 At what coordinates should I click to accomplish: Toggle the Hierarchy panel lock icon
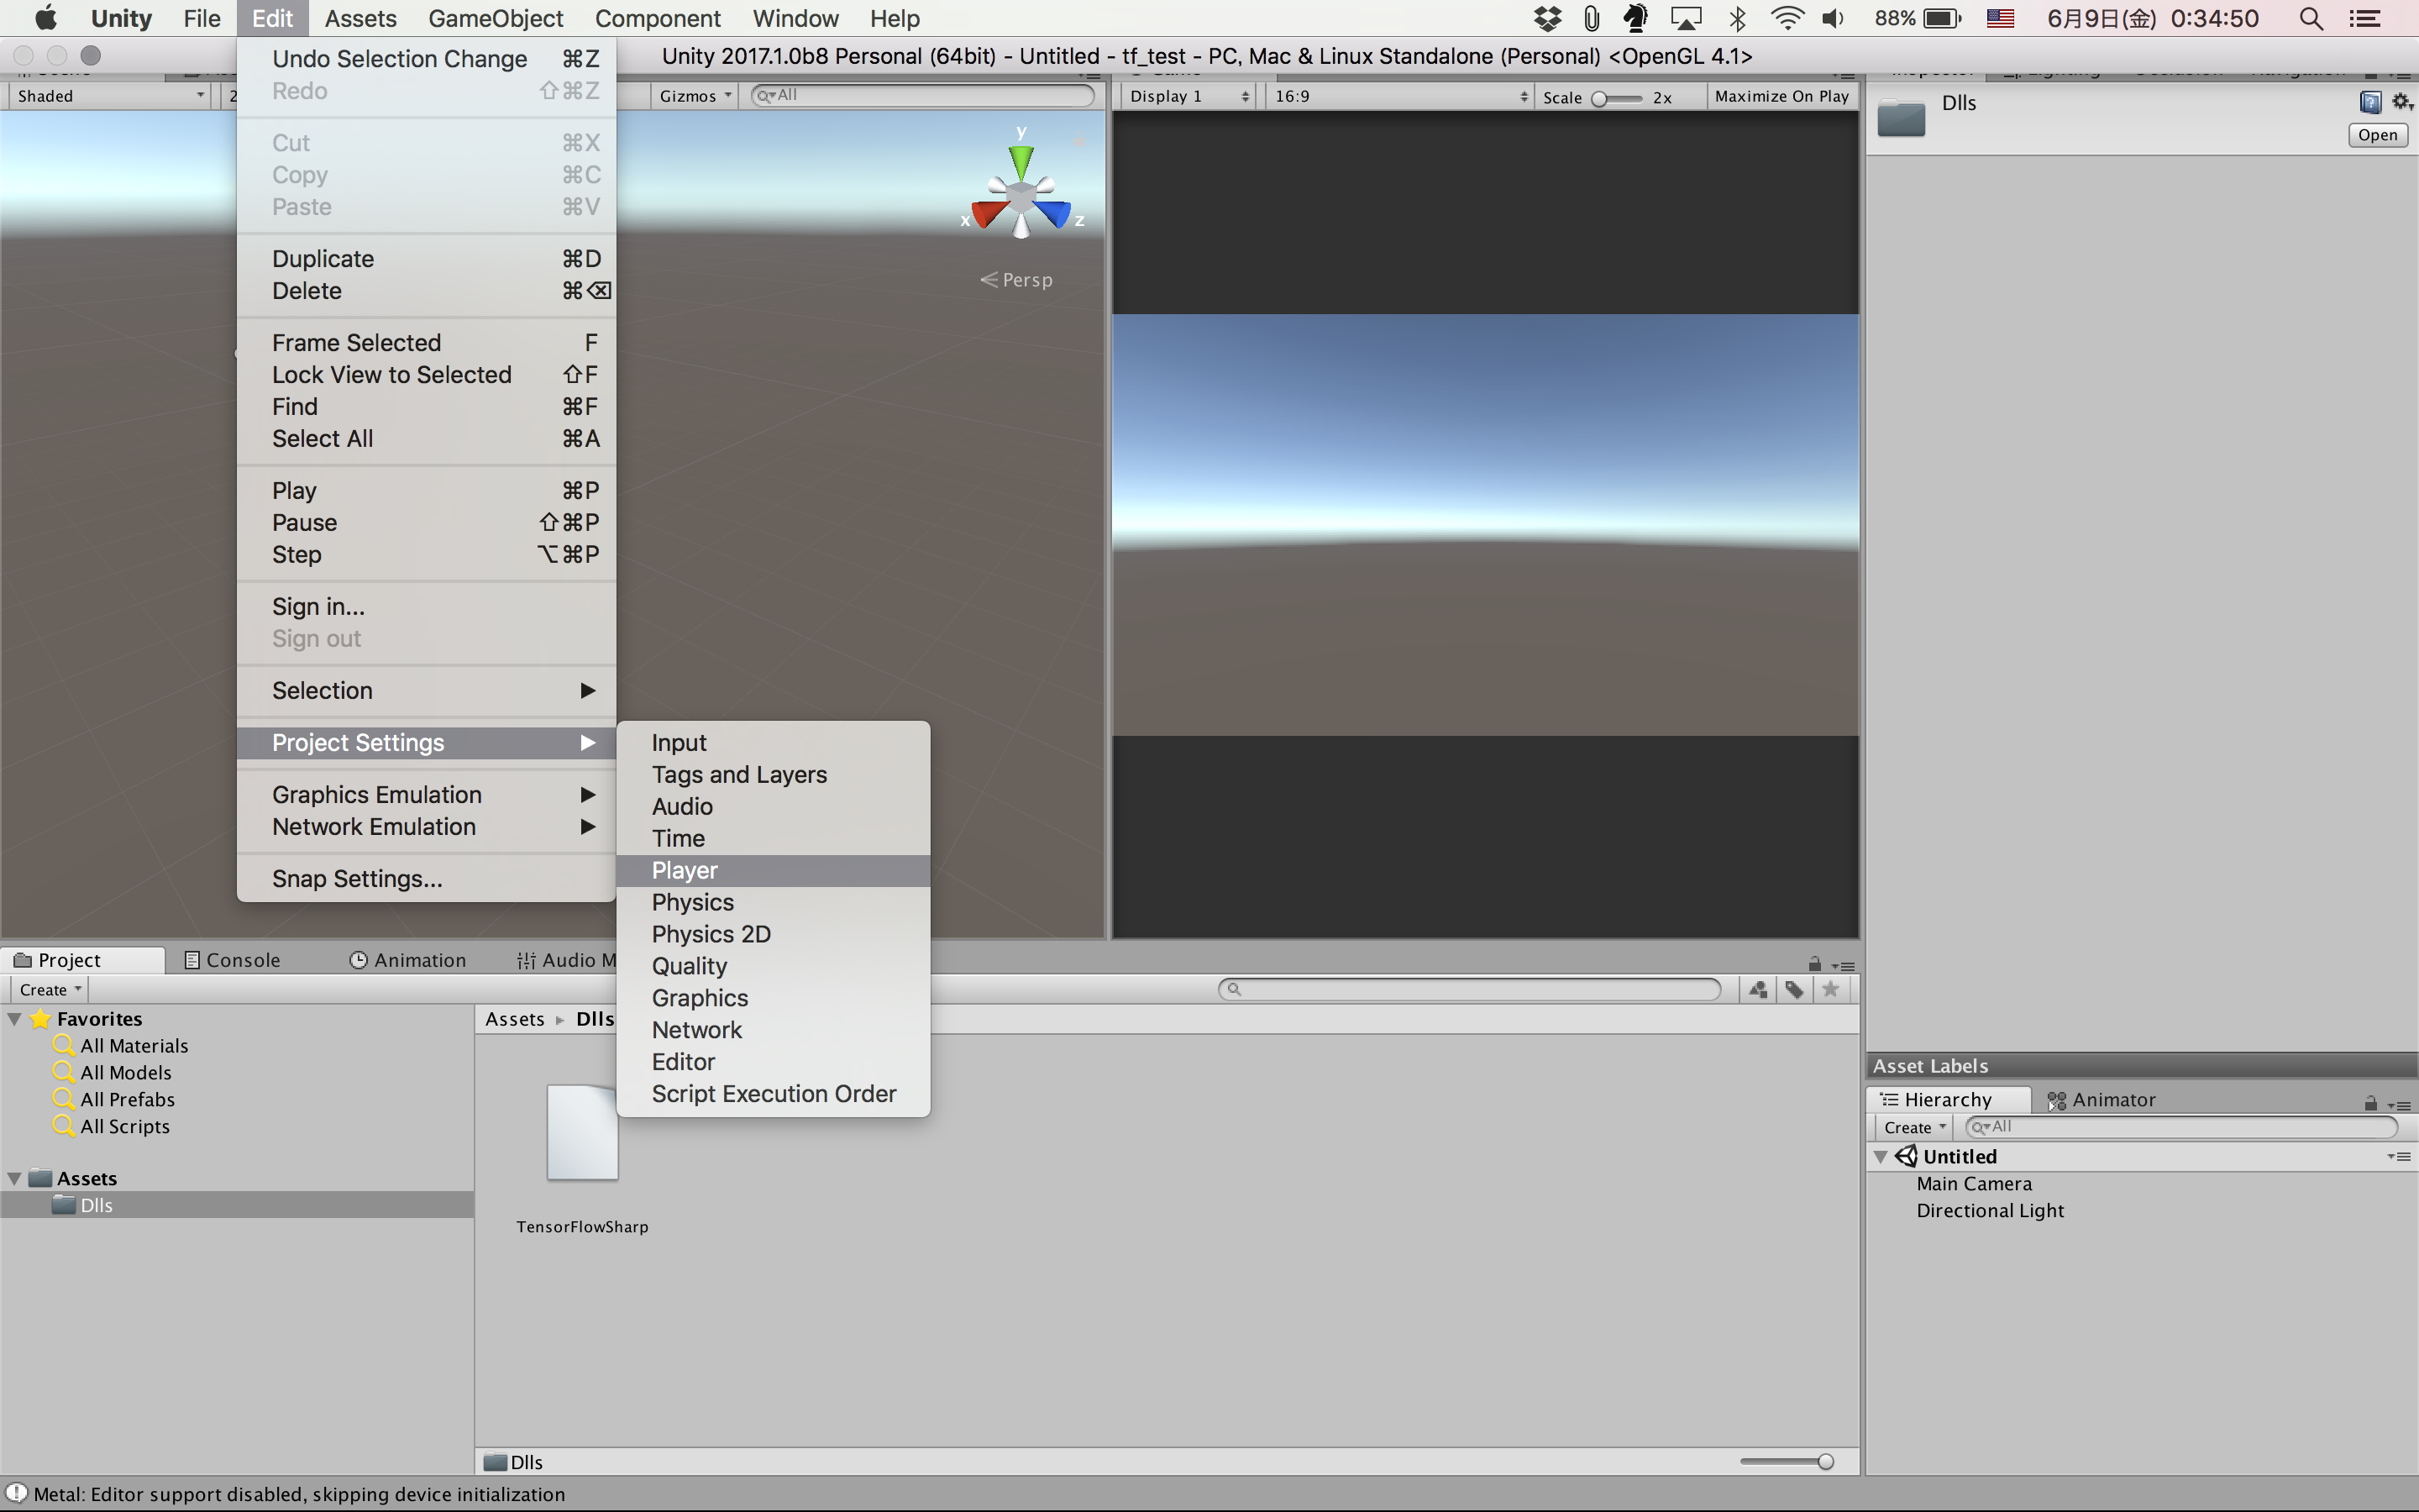[2370, 1103]
